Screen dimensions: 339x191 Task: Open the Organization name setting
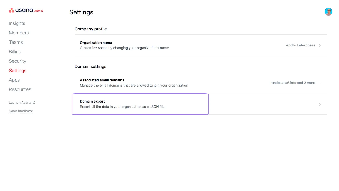tap(96, 43)
